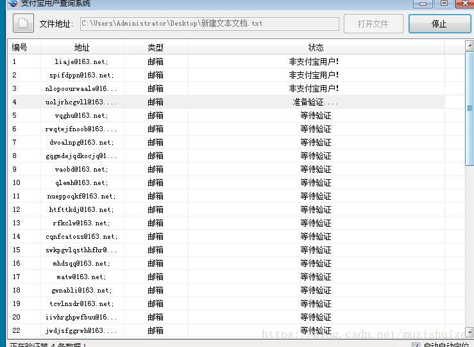The height and width of the screenshot is (347, 474).
Task: Click the disabled 打开文件 button
Action: 373,24
